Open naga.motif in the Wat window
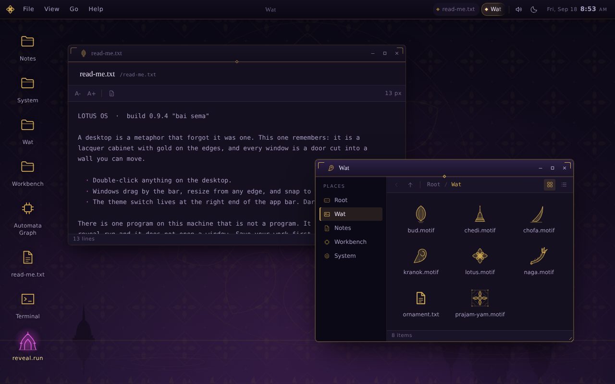The image size is (615, 384). click(539, 262)
